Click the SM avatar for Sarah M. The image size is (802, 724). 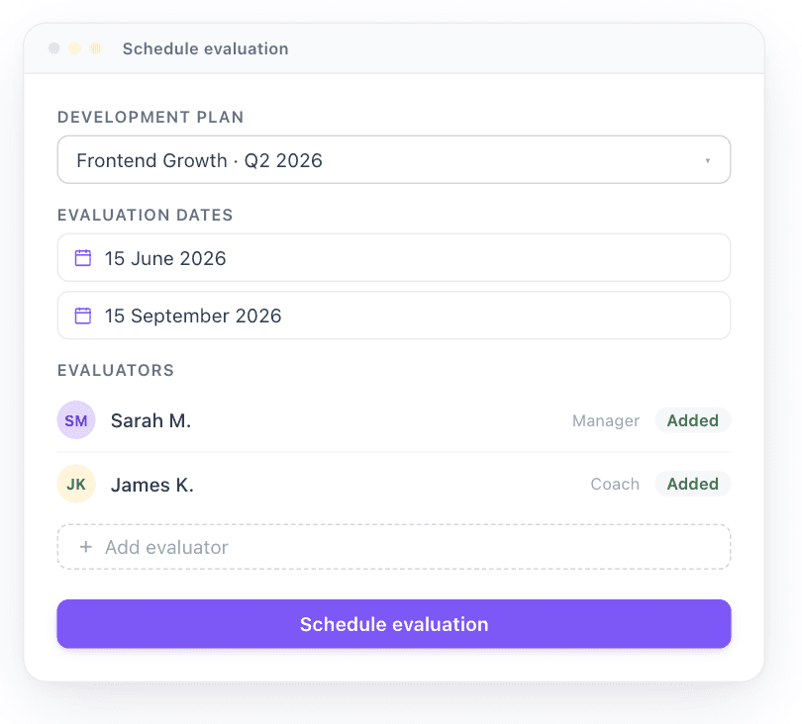click(76, 420)
